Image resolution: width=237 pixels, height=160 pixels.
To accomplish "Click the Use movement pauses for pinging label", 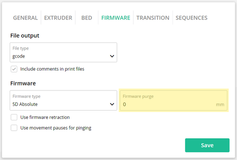I will pyautogui.click(x=56, y=128).
